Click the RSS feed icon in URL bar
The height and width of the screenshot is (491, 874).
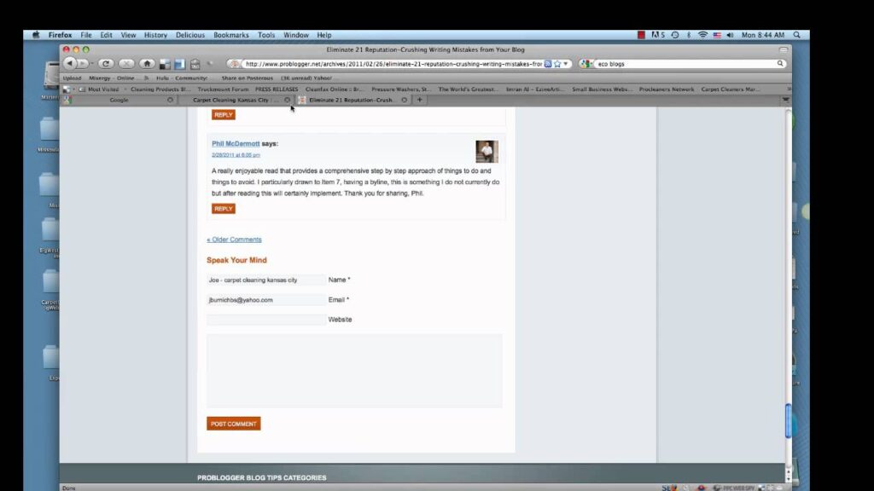point(548,64)
